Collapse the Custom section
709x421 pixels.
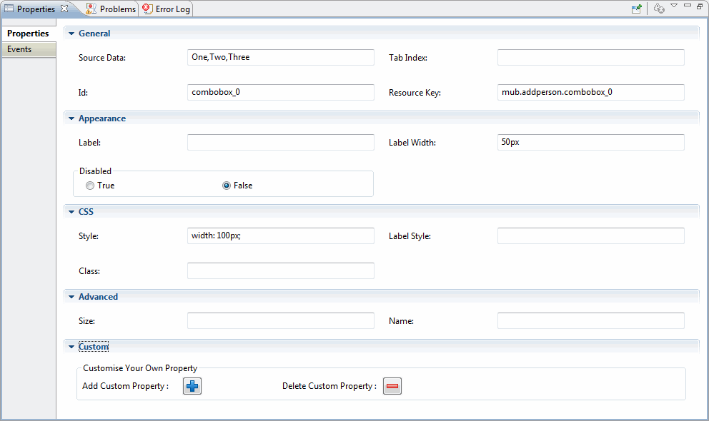coord(71,347)
